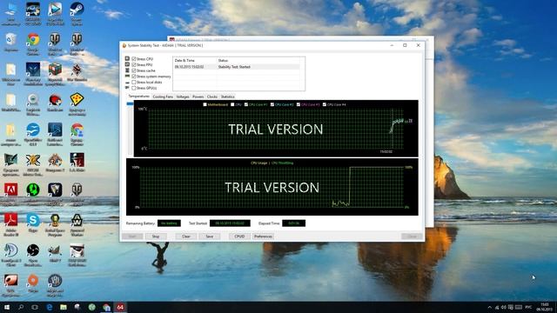Open CPUID from the bottom buttons
557x313 pixels.
pos(239,236)
